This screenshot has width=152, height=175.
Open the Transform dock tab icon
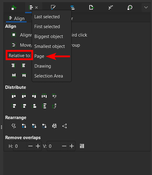(x=130, y=7)
